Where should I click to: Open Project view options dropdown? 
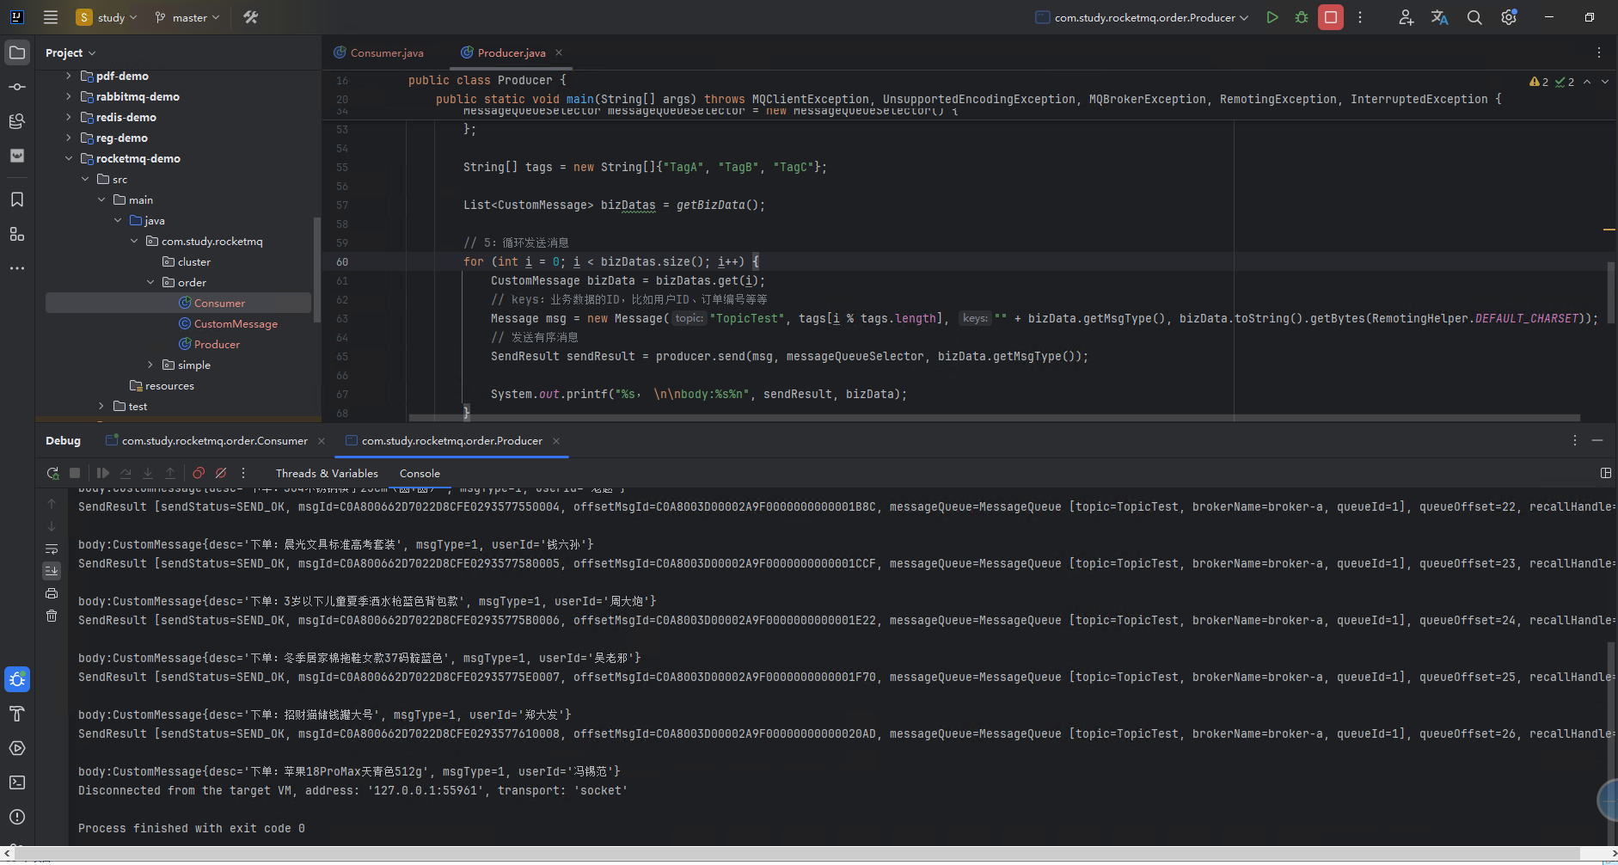tap(70, 52)
